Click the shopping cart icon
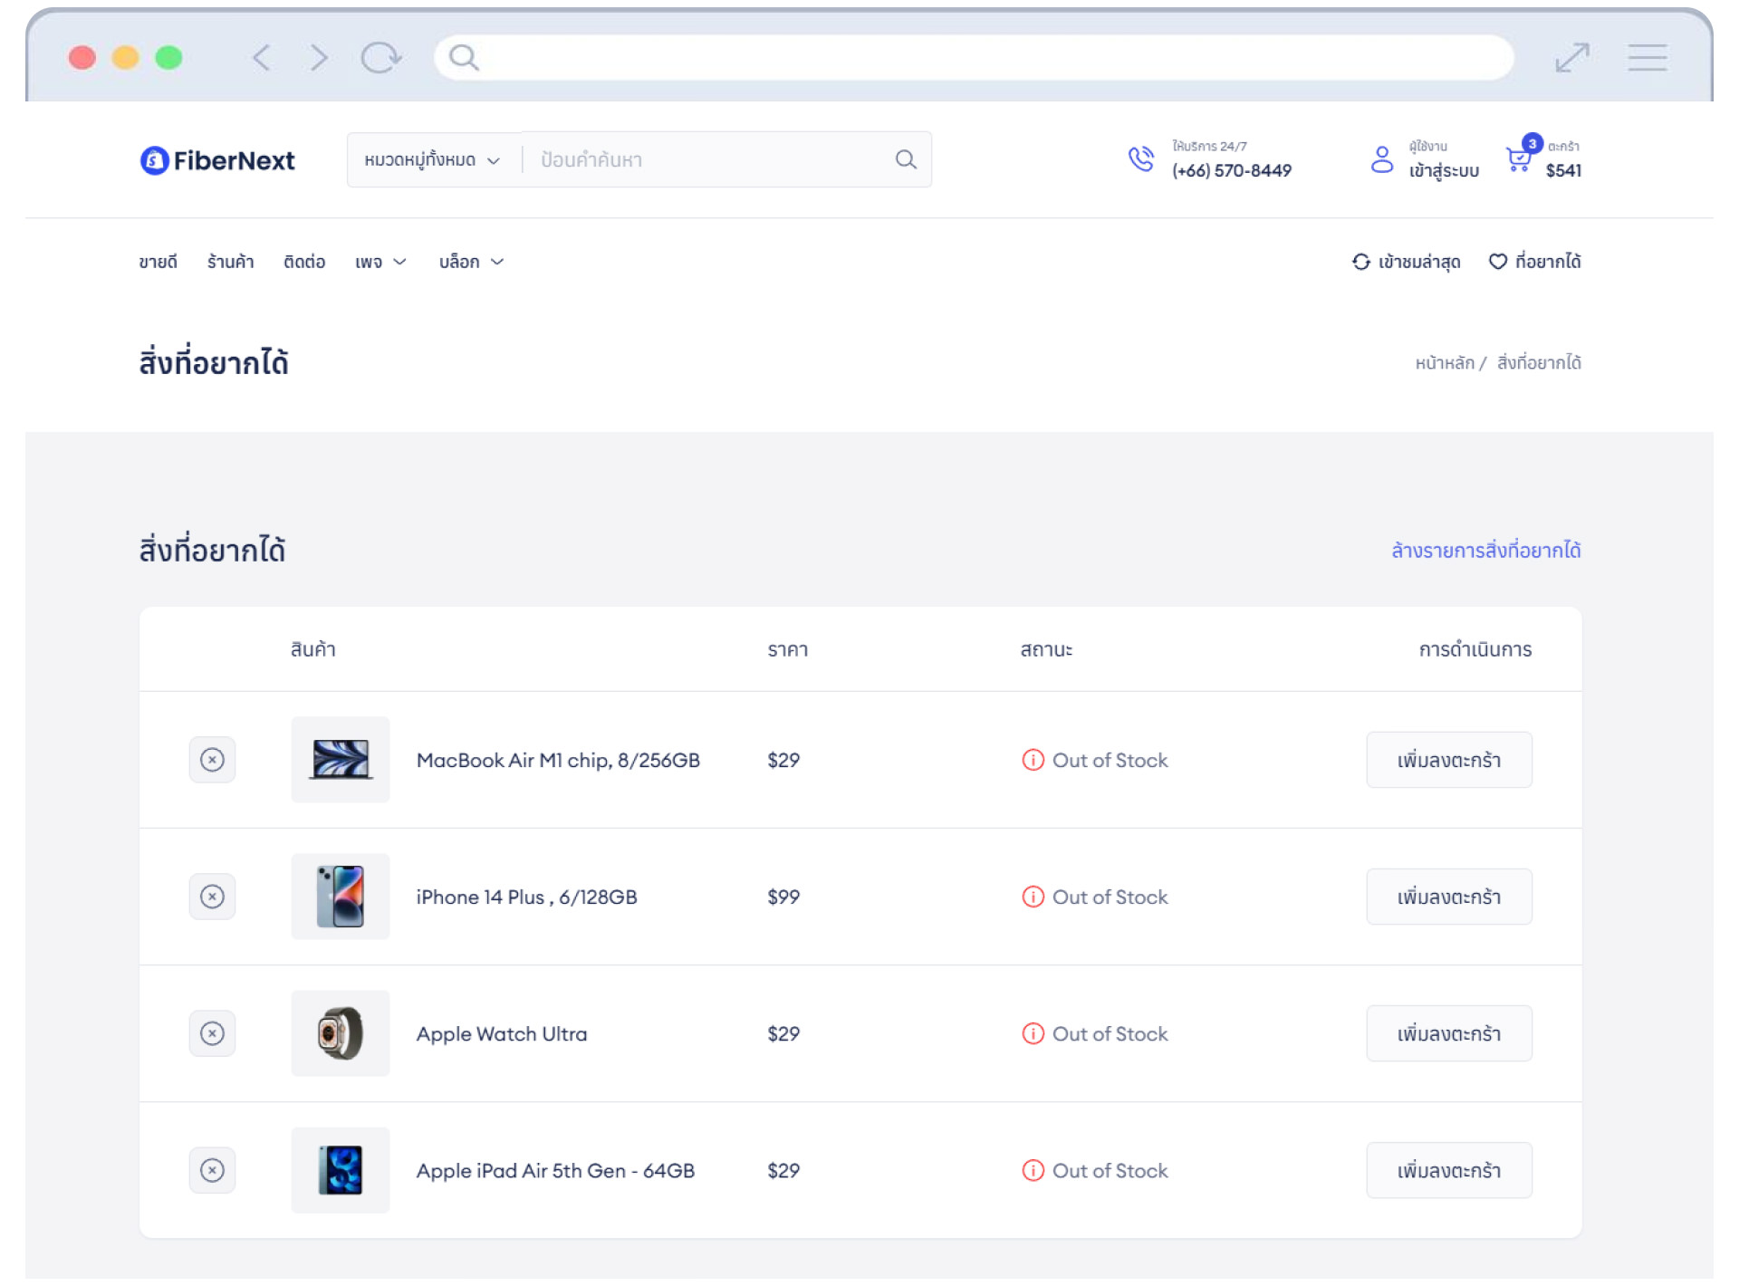This screenshot has width=1739, height=1286. [1519, 159]
